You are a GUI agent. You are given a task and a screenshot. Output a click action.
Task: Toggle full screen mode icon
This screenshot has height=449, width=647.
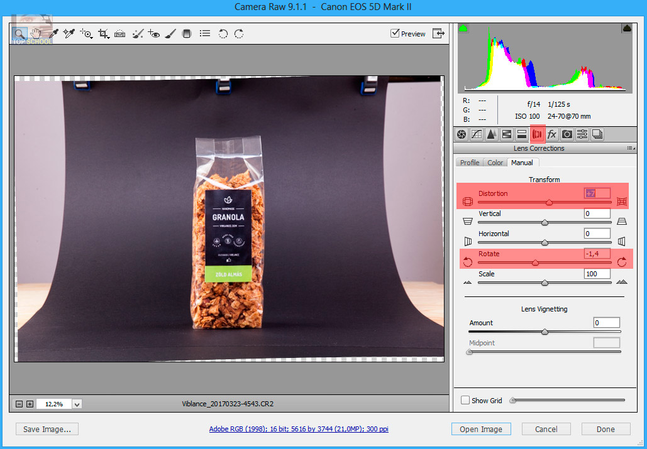pos(438,33)
